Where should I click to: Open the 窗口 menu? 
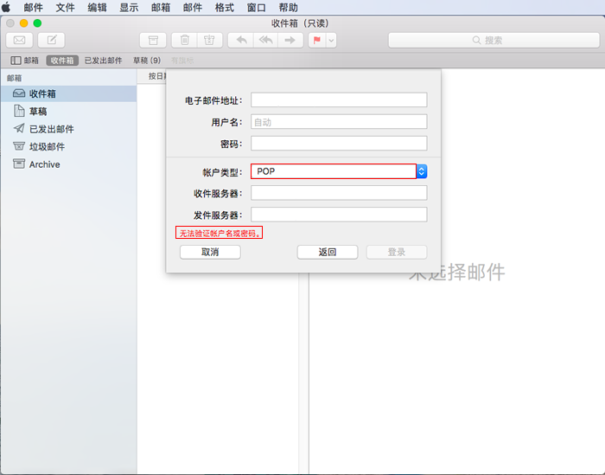coord(256,7)
